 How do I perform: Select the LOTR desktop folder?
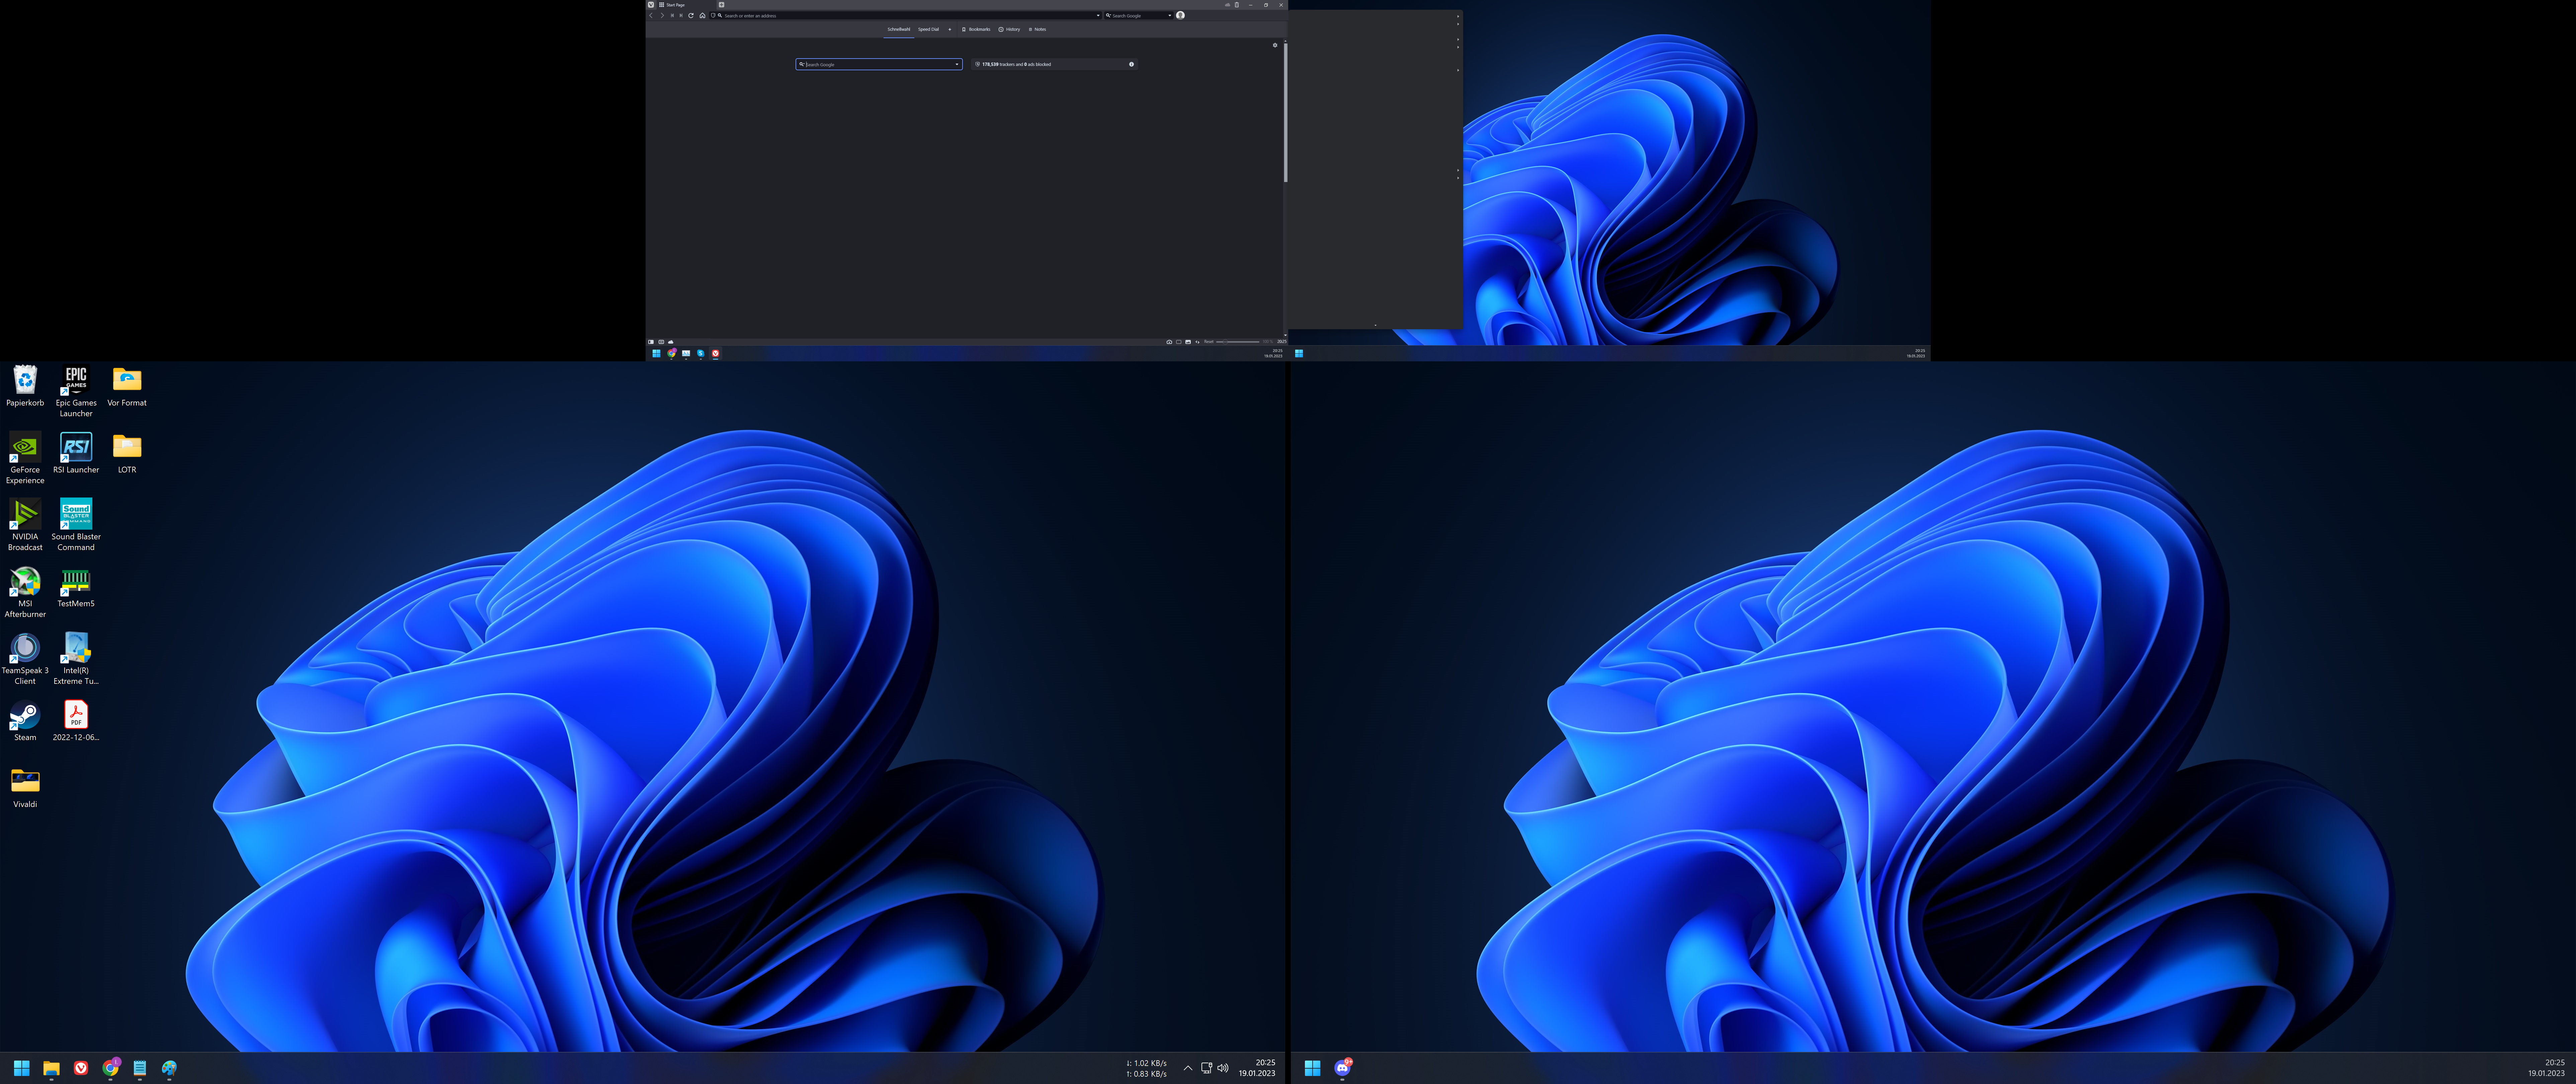point(127,453)
